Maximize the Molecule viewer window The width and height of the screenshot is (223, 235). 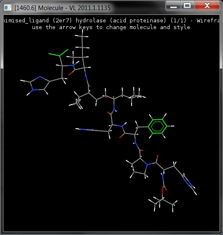coord(187,5)
